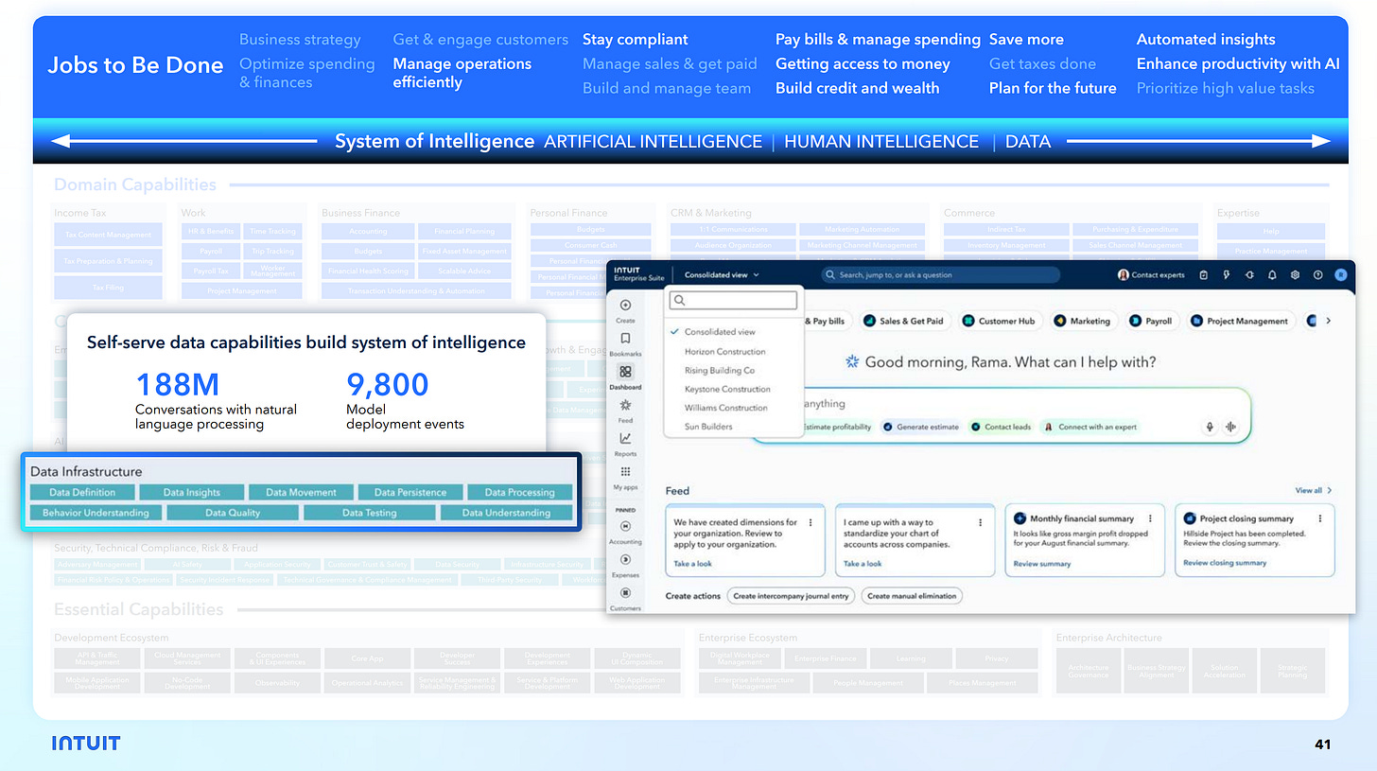Click the View all chevron link
Viewport: 1377px width, 771px height.
click(1314, 490)
